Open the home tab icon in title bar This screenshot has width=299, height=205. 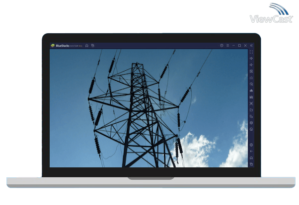pyautogui.click(x=87, y=46)
